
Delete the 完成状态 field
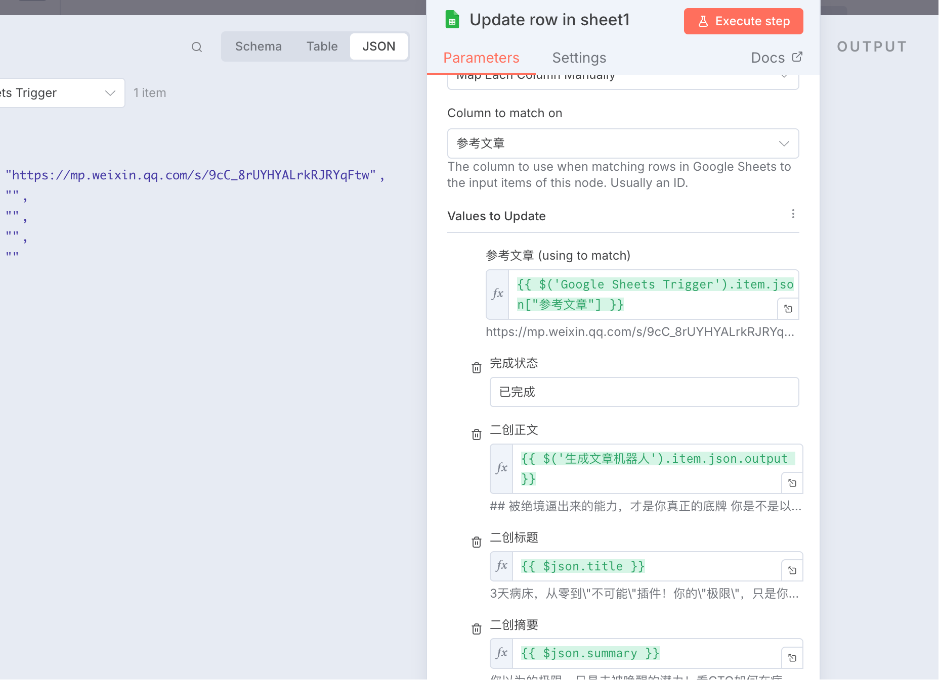477,368
